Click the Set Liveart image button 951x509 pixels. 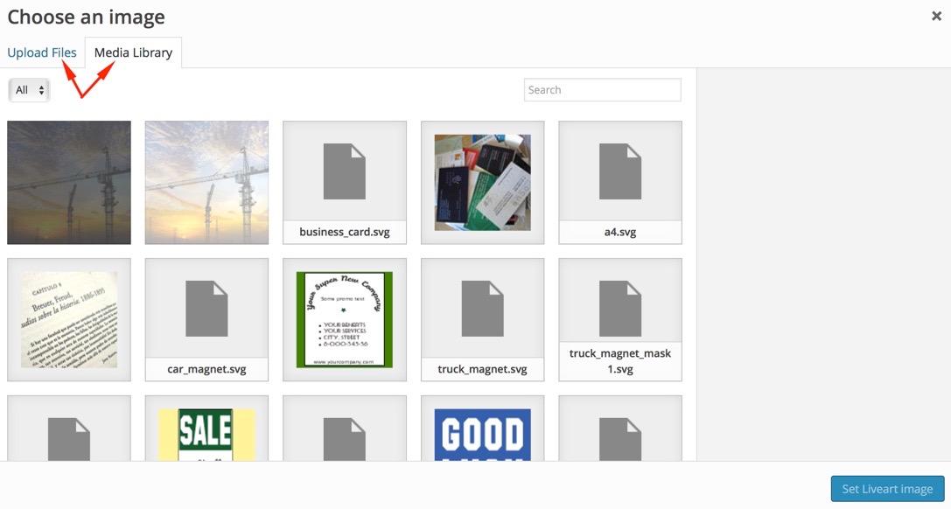point(887,489)
